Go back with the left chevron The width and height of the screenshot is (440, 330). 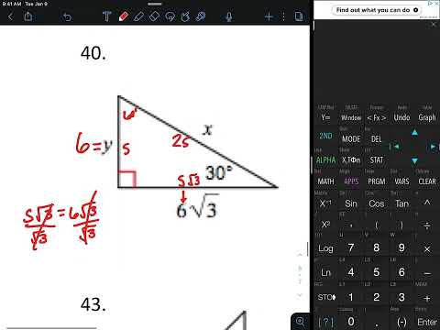pyautogui.click(x=10, y=16)
